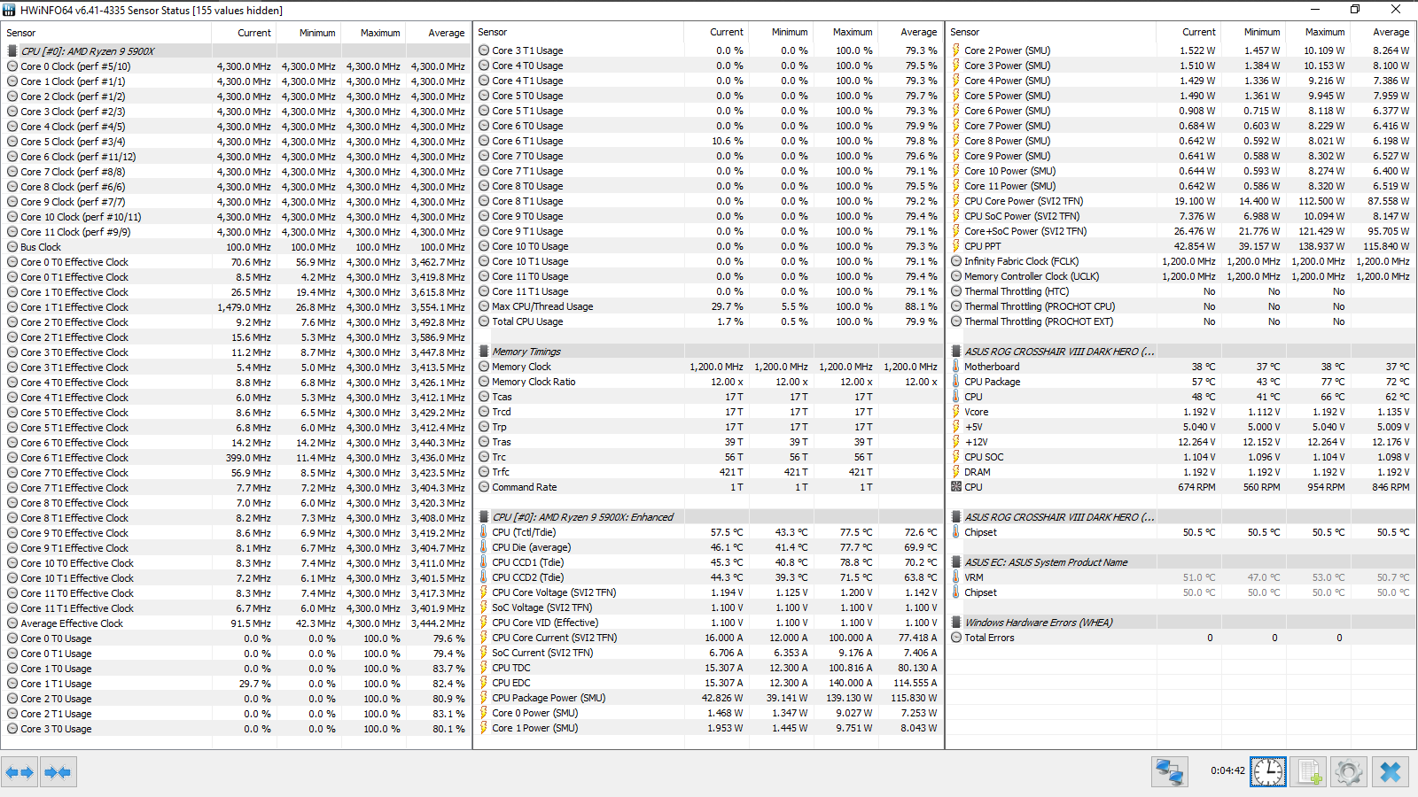Reset min/max values with the clock icon
This screenshot has height=797, width=1418.
[1268, 772]
